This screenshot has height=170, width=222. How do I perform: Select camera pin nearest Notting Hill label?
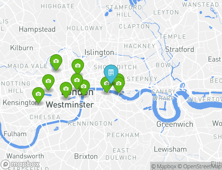coord(48,81)
